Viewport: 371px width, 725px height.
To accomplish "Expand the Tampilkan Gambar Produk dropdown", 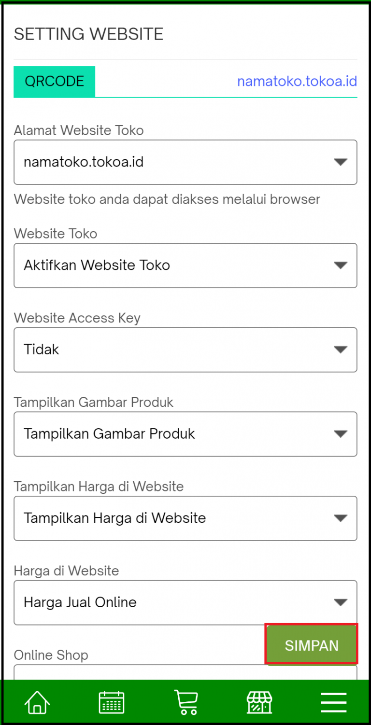I will pyautogui.click(x=185, y=433).
